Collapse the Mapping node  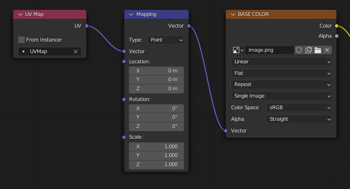point(131,15)
